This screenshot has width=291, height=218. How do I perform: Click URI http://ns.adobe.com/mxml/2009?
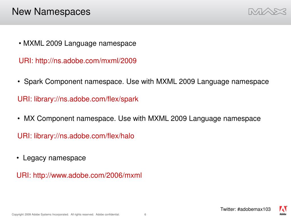click(x=78, y=61)
